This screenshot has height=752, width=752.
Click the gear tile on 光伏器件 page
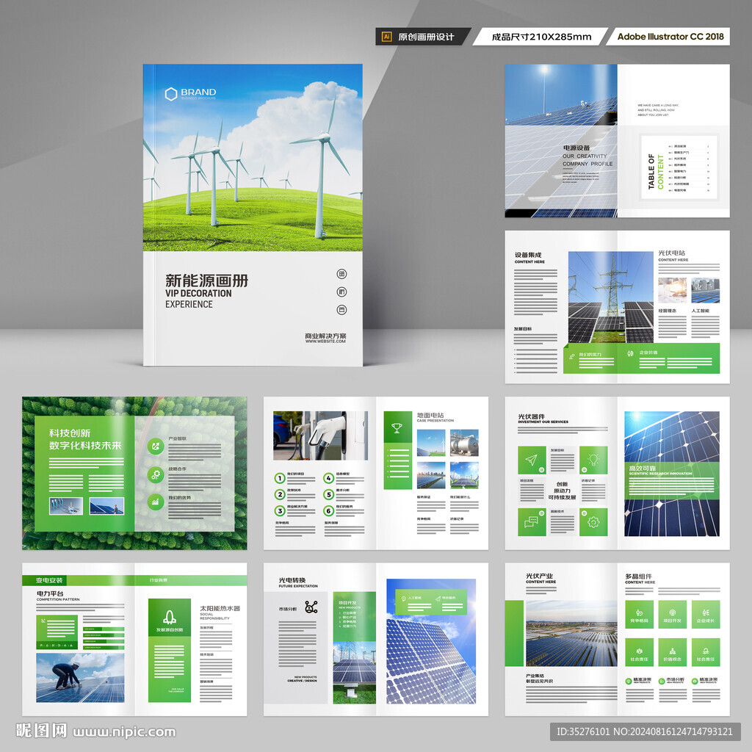pyautogui.click(x=593, y=522)
